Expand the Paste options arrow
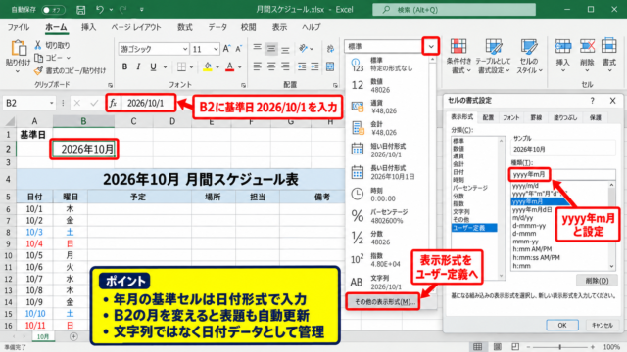The image size is (627, 352). [x=18, y=72]
